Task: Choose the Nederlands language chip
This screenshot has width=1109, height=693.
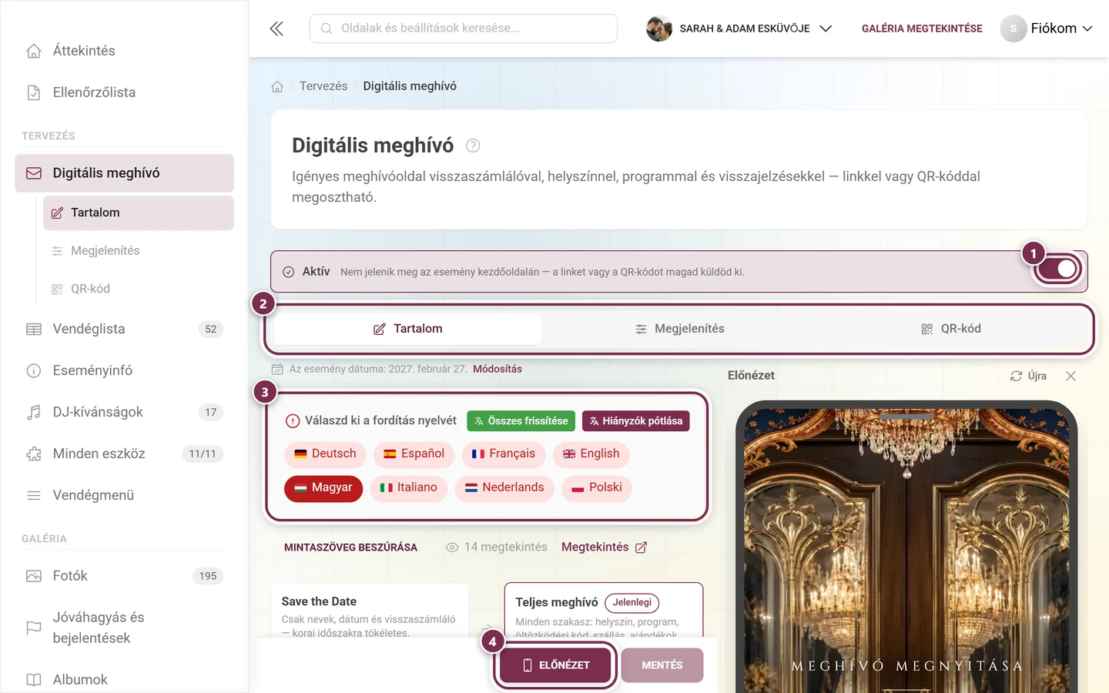Action: (x=504, y=488)
